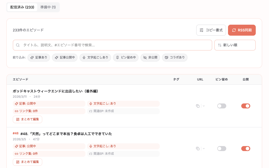Click the collaboration icon on コラボあり filter

point(166,58)
